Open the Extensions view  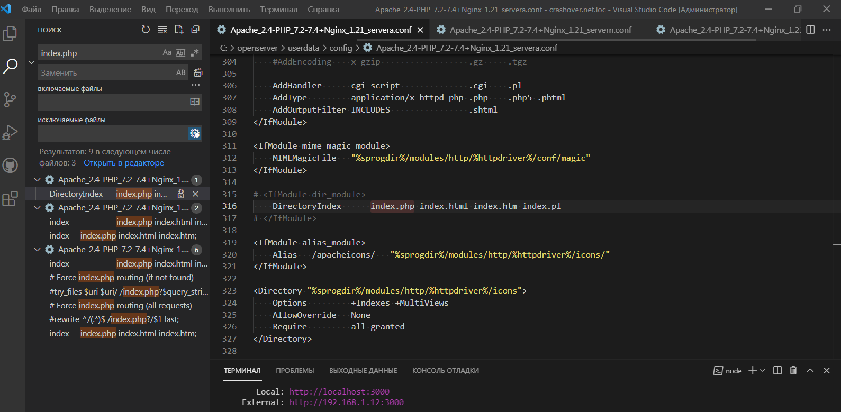(10, 199)
